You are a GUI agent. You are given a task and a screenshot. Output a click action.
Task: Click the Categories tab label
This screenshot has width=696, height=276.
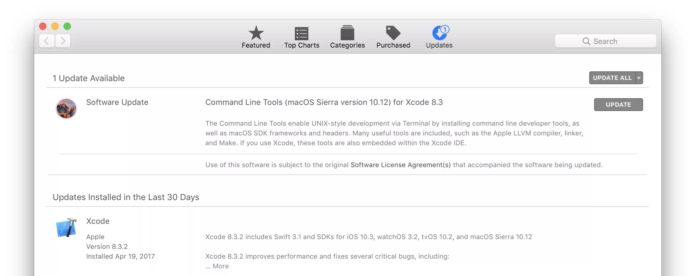pos(347,45)
